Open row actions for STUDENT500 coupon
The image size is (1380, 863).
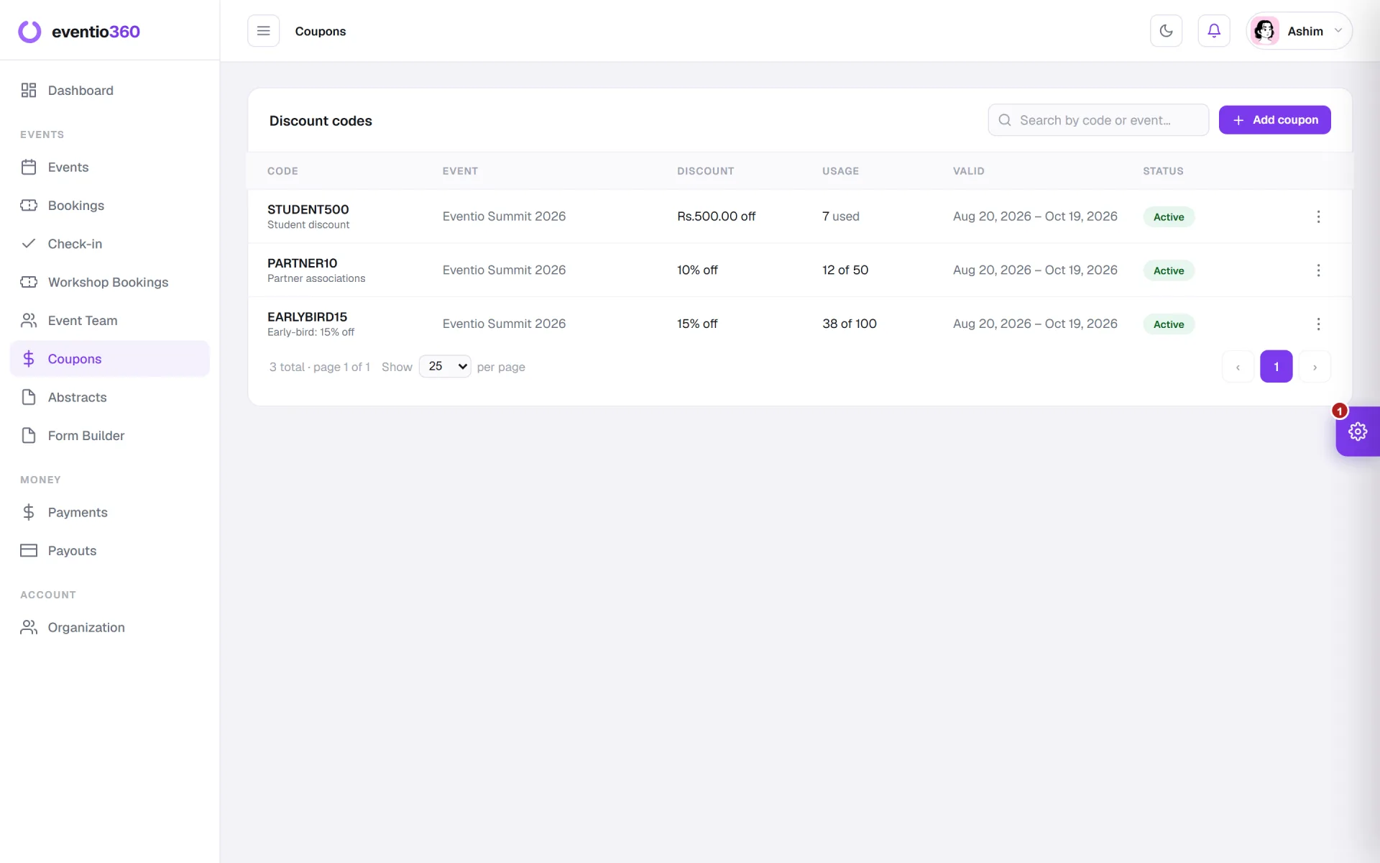(x=1318, y=216)
